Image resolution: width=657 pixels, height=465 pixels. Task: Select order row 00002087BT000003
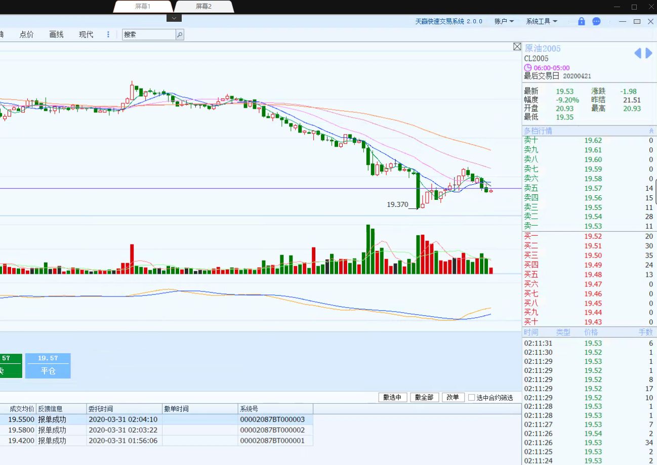pos(157,419)
